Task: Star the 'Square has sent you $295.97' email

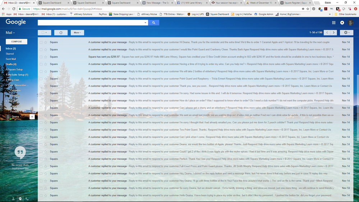Action: (46, 57)
